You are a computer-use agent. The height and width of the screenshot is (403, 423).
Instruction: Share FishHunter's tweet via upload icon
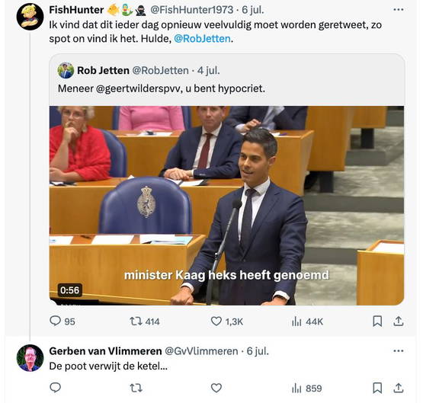(399, 321)
